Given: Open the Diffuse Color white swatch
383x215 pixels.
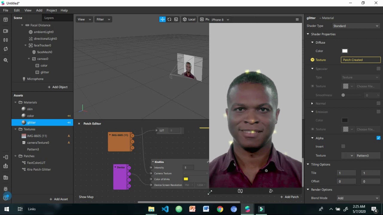Looking at the screenshot, I should point(345,51).
